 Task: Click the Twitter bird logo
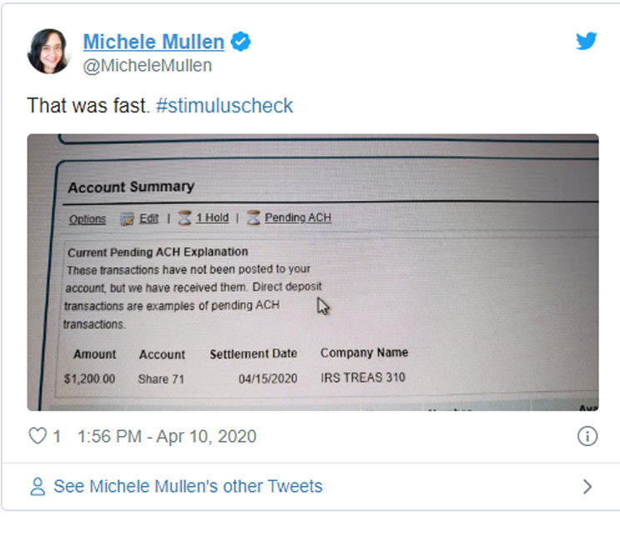click(x=587, y=41)
